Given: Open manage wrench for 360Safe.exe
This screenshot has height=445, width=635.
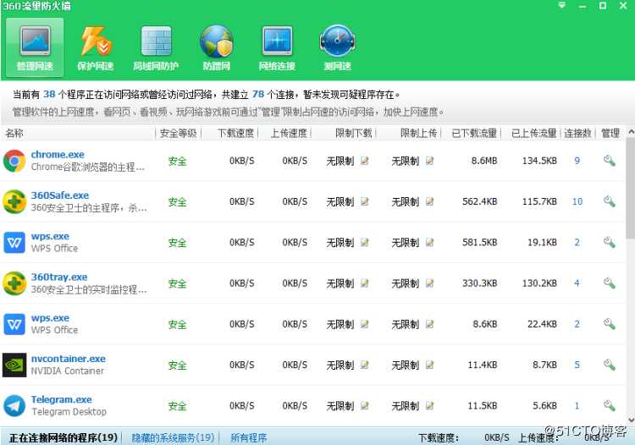Looking at the screenshot, I should 609,201.
